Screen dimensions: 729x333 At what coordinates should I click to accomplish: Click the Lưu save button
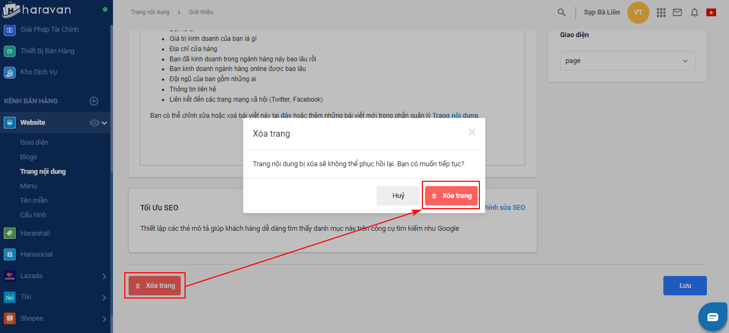tap(685, 286)
